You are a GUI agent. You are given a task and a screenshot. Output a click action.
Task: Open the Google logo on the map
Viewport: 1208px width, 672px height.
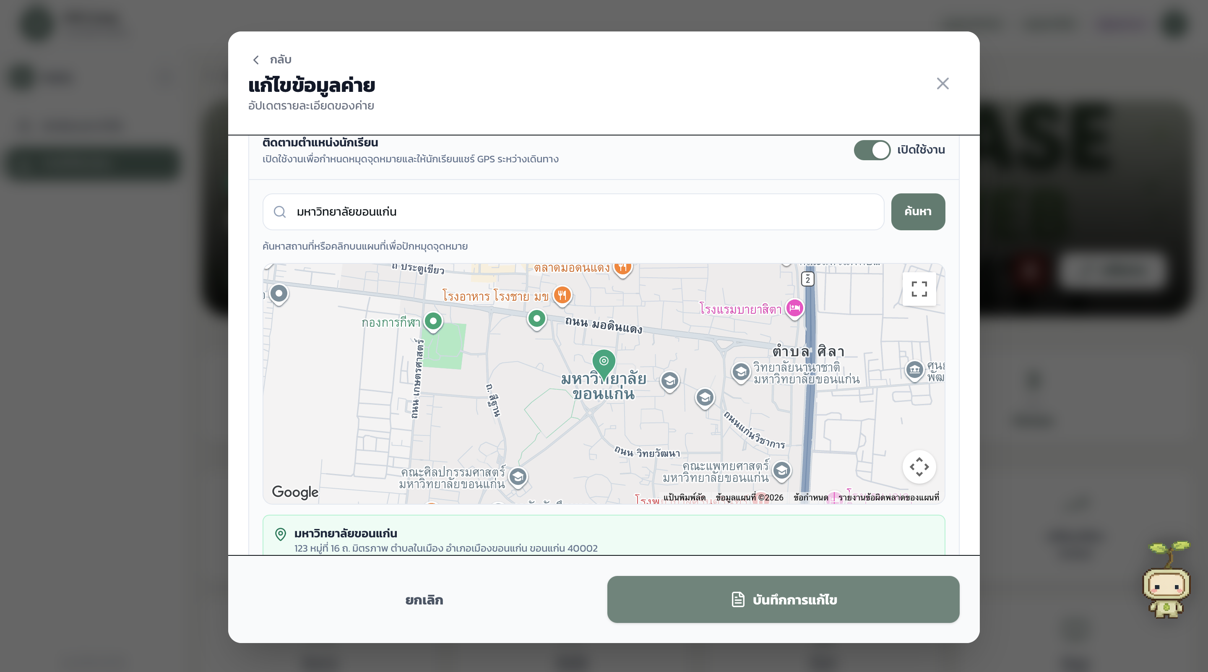click(295, 492)
